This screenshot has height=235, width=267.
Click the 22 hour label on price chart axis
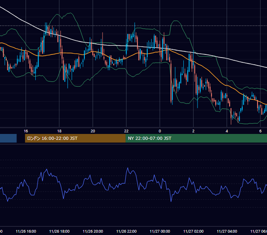point(126,131)
